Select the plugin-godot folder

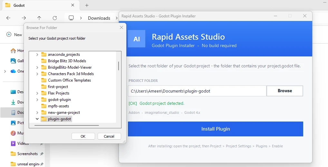point(56,119)
